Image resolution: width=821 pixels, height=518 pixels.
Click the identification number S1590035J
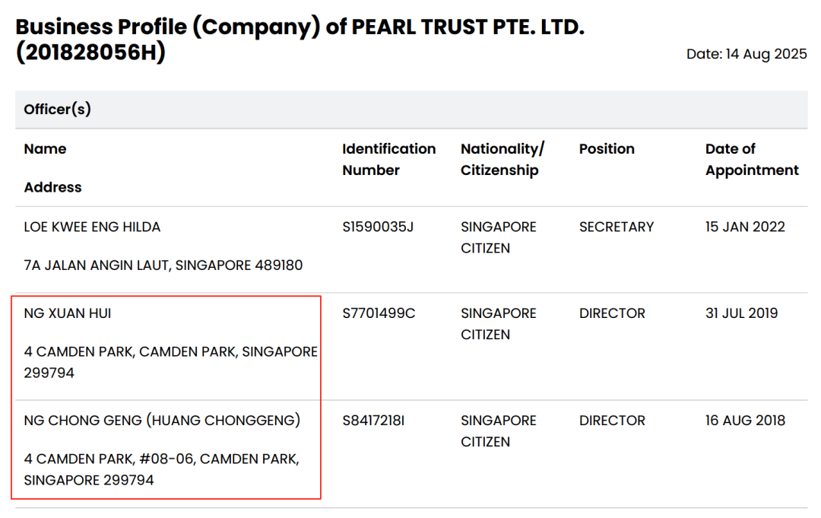coord(378,227)
